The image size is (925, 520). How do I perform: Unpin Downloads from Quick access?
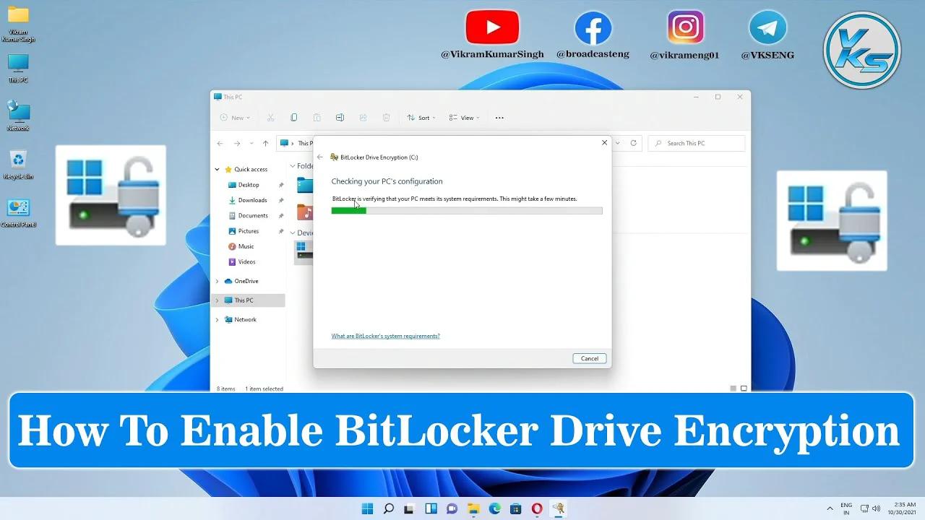281,200
